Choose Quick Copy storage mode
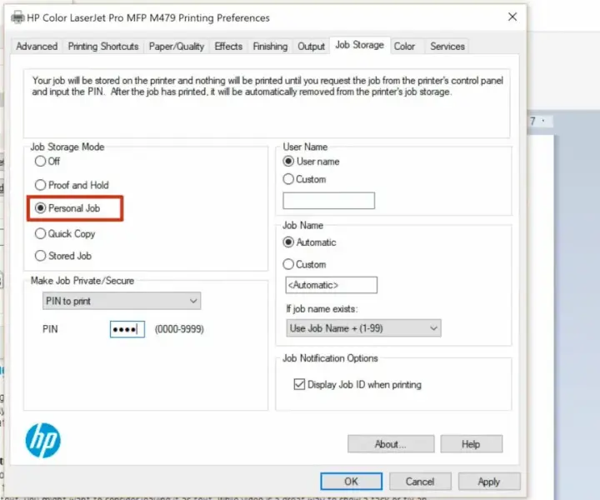Screen dimensions: 600x500 [65, 233]
